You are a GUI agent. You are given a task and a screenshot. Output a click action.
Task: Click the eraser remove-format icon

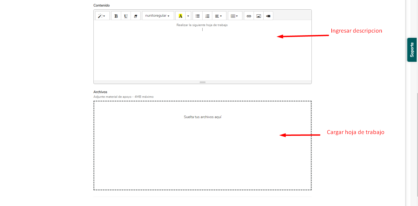pos(135,16)
